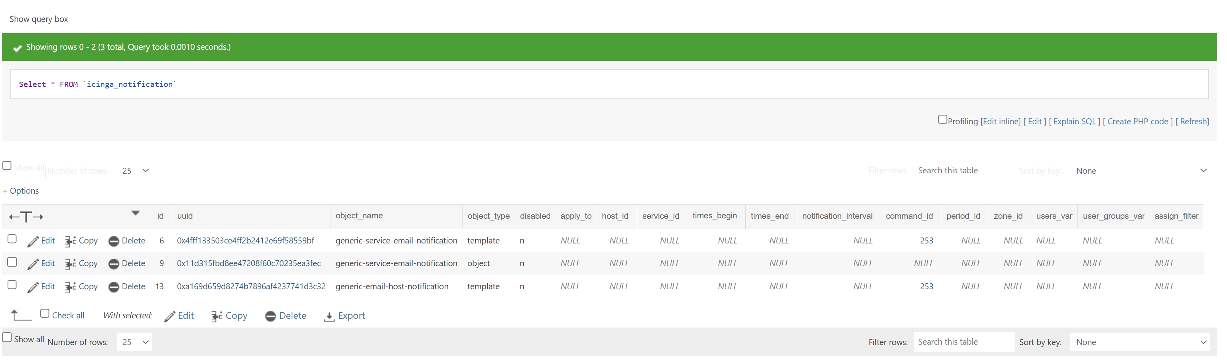Click Delete icon for row id 6
This screenshot has height=363, width=1227.
click(x=113, y=242)
